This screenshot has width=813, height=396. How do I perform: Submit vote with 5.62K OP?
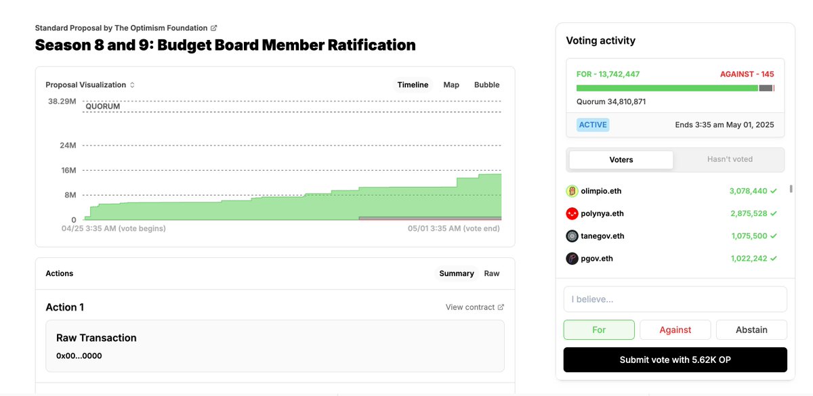coord(675,359)
